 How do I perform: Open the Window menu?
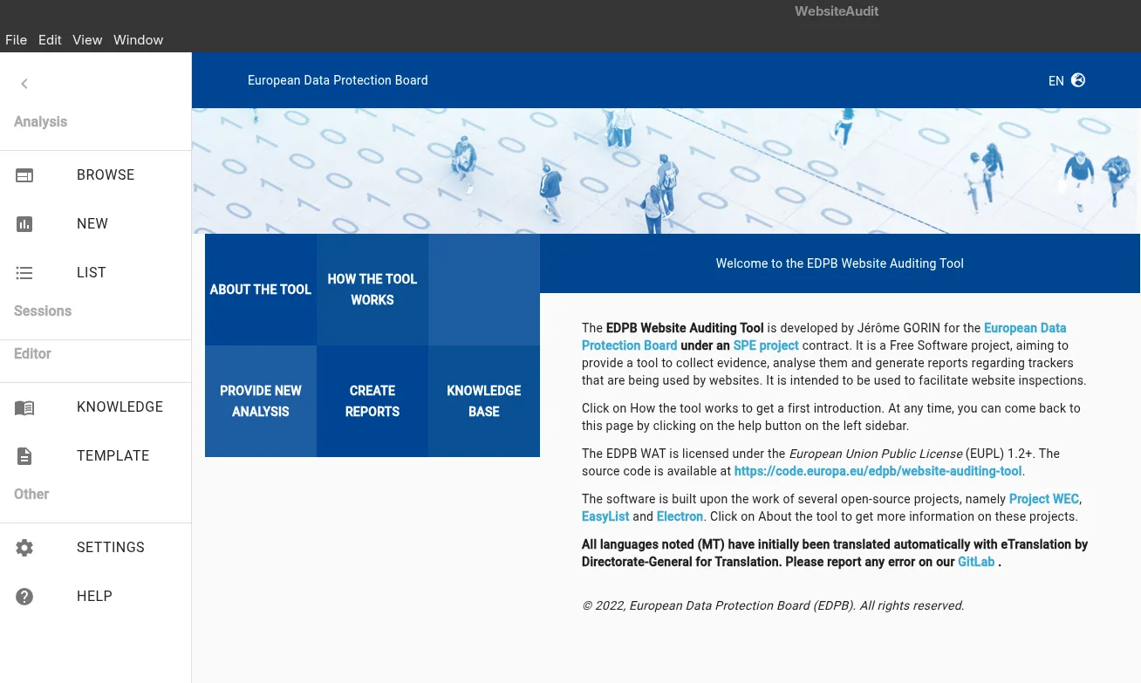click(x=138, y=39)
